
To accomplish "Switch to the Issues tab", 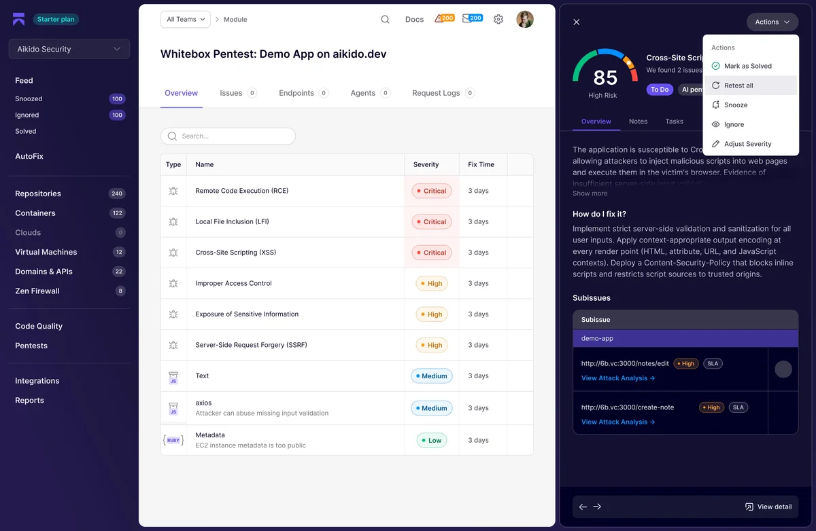I will click(x=231, y=93).
